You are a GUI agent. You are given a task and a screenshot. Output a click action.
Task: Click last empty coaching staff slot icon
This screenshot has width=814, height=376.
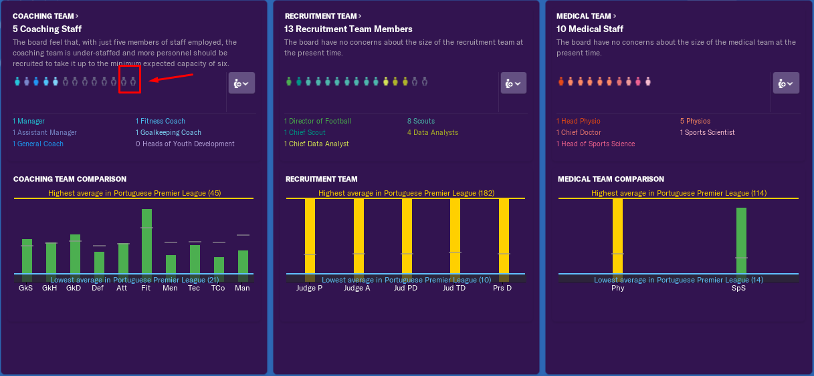click(x=133, y=82)
